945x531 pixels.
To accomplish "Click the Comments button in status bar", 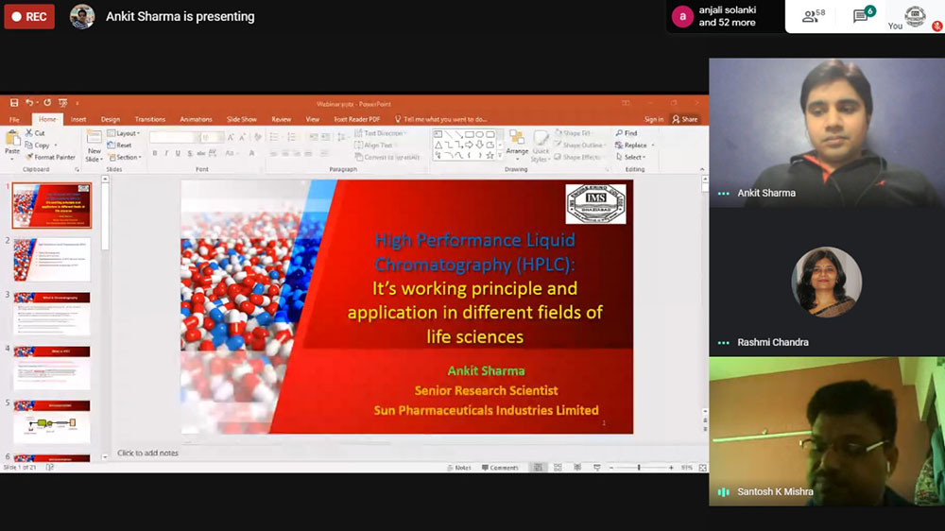I will [x=500, y=468].
